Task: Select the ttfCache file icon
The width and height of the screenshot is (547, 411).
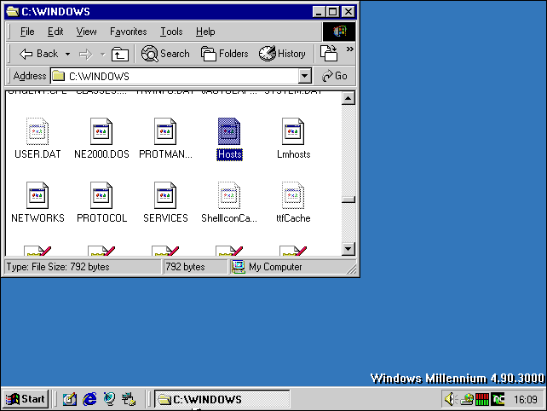Action: (x=293, y=195)
